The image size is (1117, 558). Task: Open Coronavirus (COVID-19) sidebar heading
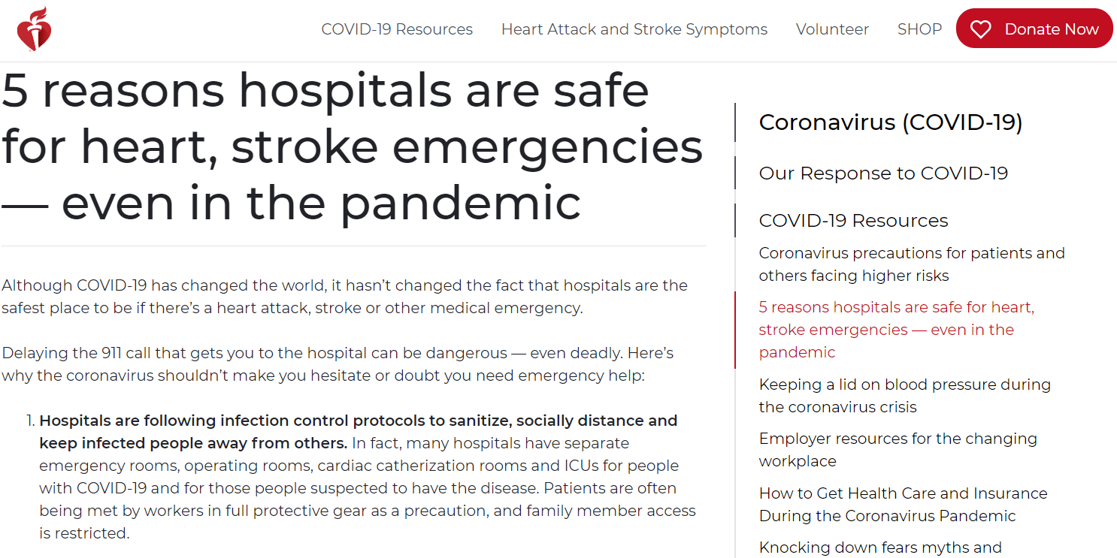(x=891, y=122)
